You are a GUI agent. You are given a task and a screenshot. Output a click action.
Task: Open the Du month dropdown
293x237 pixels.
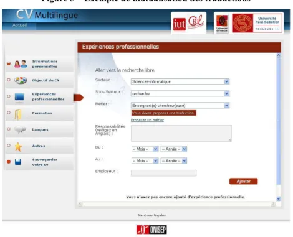(x=145, y=149)
